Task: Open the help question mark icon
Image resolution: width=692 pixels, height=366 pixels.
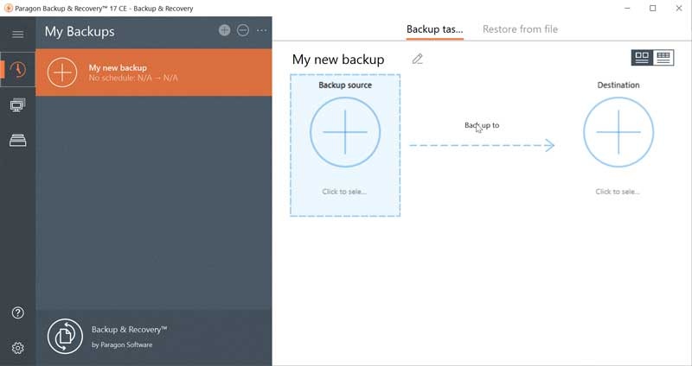Action: tap(17, 312)
